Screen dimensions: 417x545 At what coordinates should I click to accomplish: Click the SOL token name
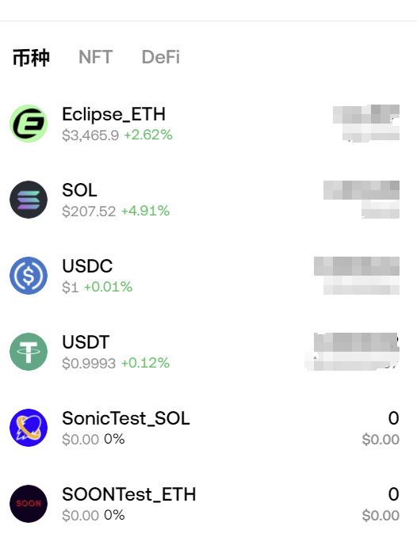point(79,190)
